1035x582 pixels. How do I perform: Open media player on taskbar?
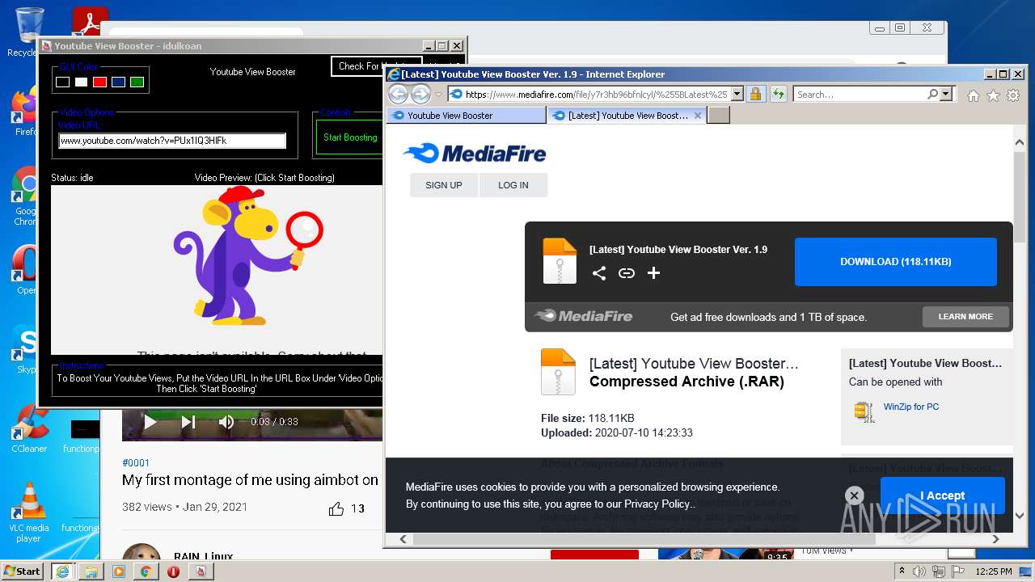[119, 571]
